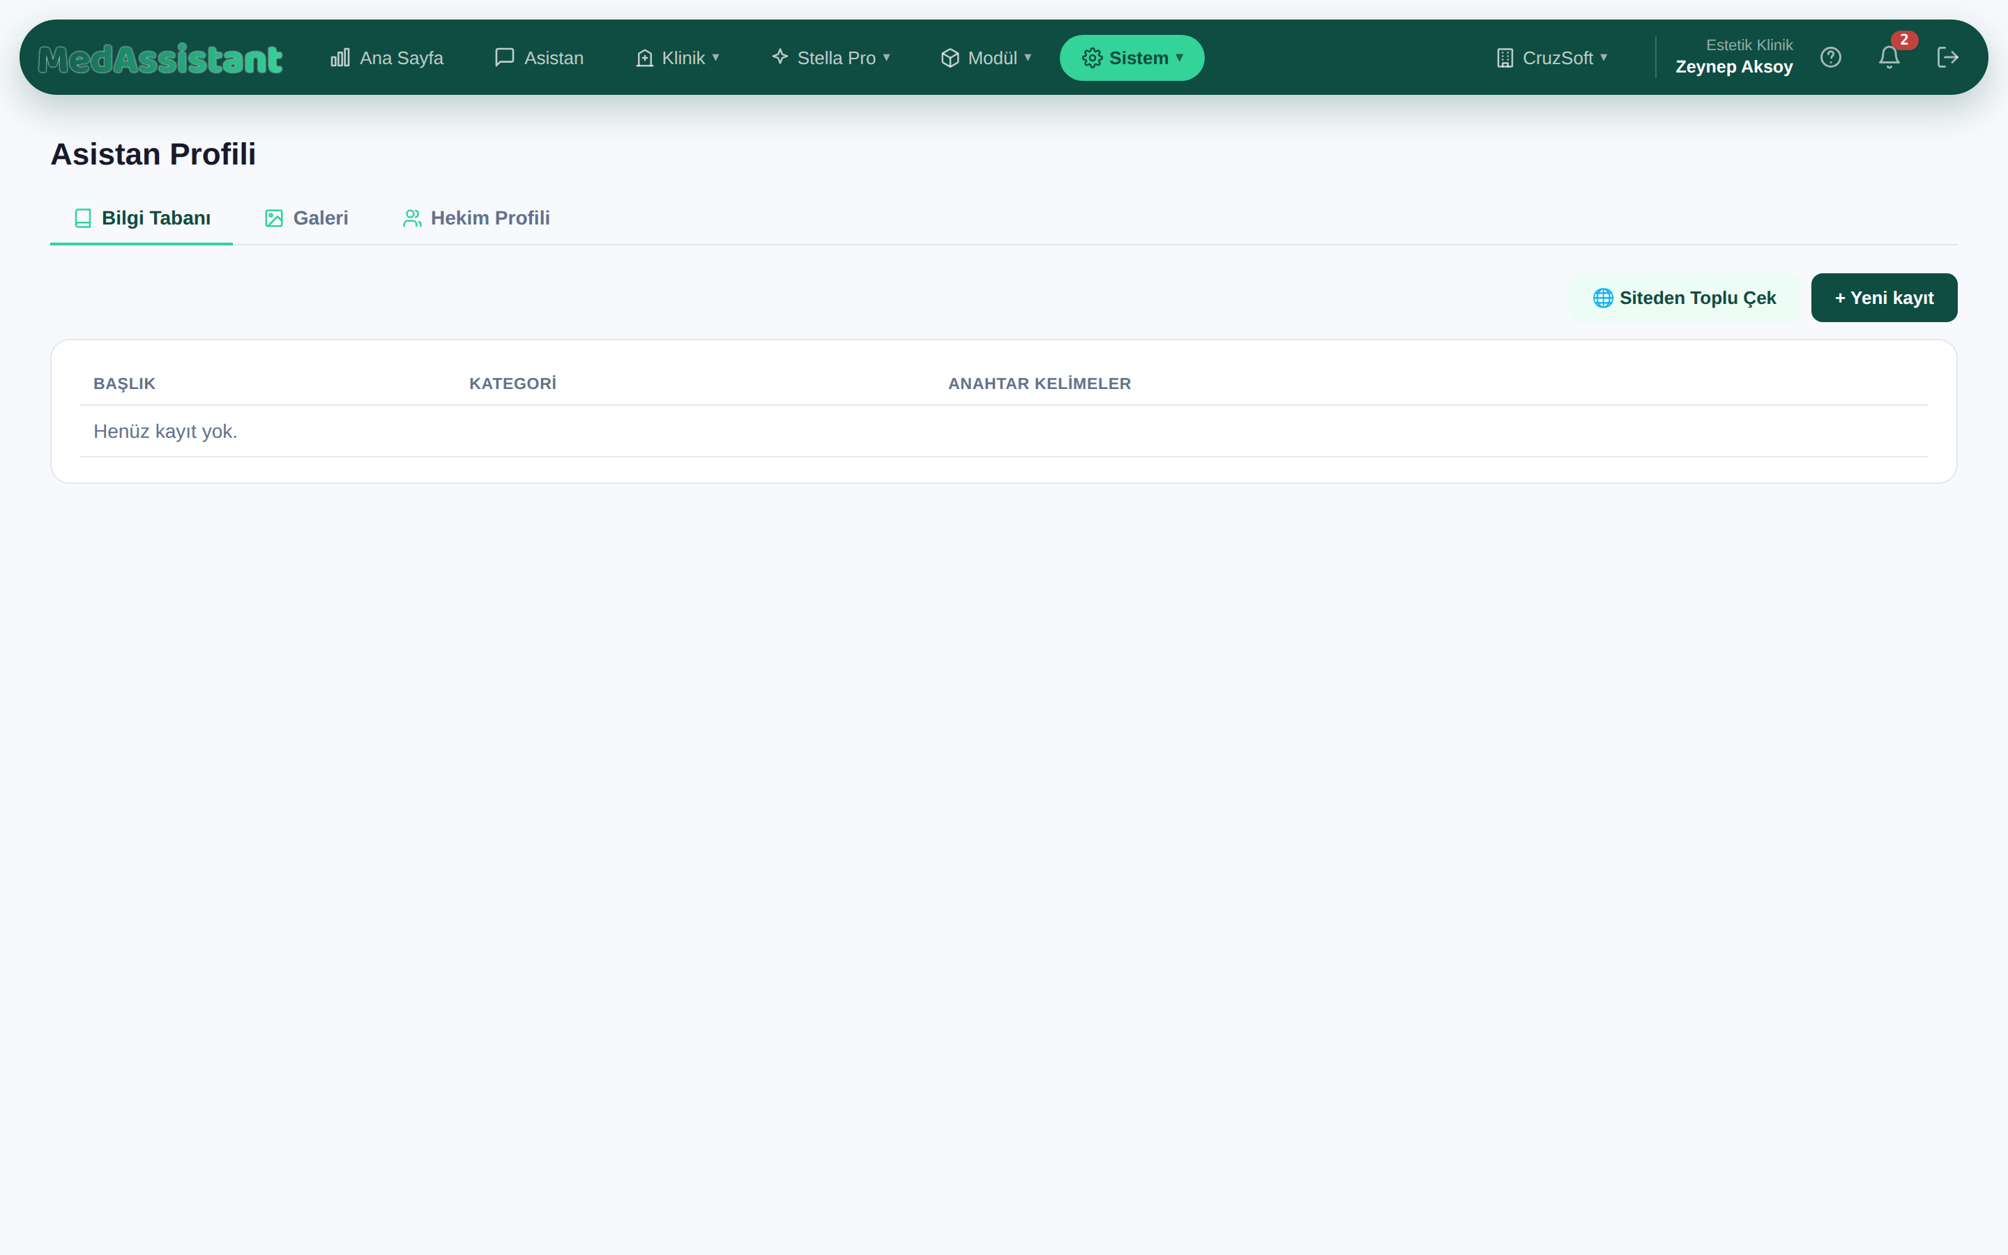Expand the Modül dropdown arrow
The image size is (2008, 1255).
tap(1027, 57)
